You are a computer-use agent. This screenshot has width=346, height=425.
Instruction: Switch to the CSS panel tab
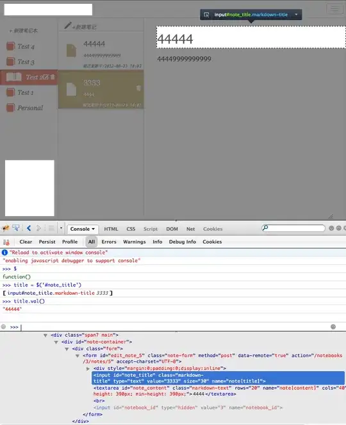point(131,229)
